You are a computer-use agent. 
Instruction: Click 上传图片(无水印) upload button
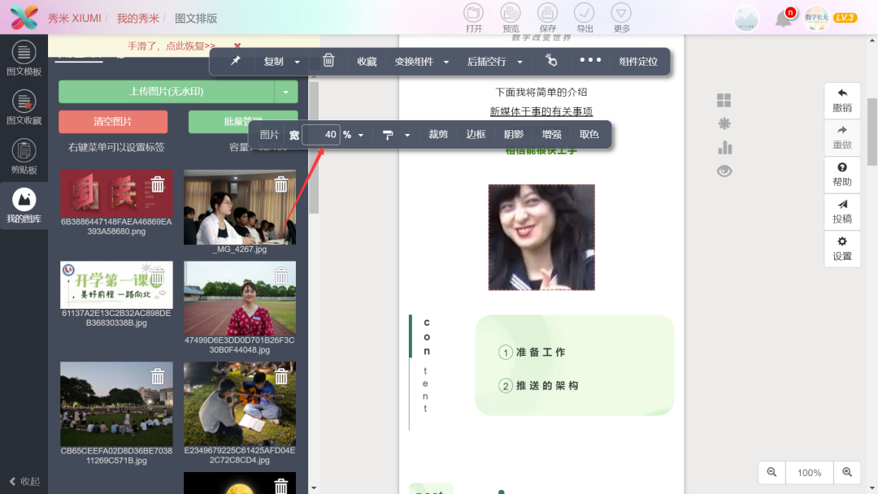[x=167, y=92]
